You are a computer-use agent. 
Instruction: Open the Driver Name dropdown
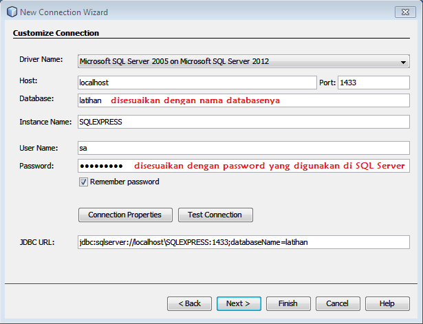coord(243,61)
